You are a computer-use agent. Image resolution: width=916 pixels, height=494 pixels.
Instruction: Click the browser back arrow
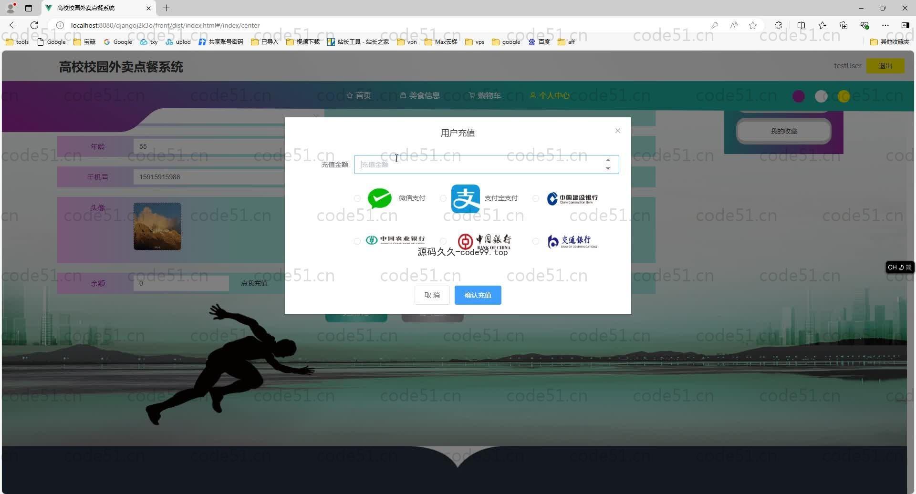[13, 25]
